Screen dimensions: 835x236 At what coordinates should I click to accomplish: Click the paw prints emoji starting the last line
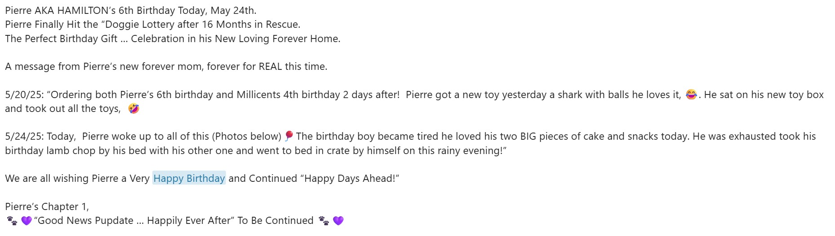tap(12, 221)
